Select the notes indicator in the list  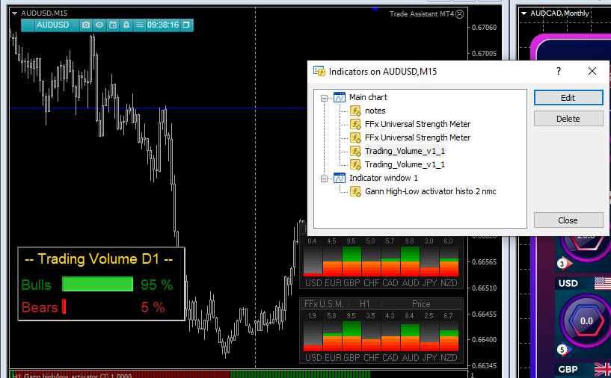click(375, 111)
